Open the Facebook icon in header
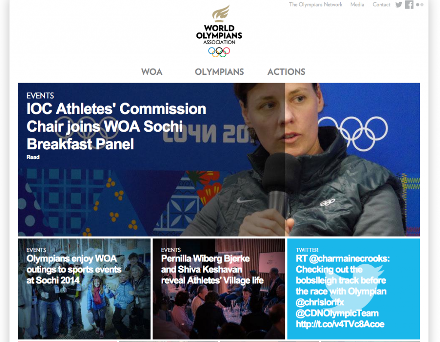440x342 pixels. (409, 5)
